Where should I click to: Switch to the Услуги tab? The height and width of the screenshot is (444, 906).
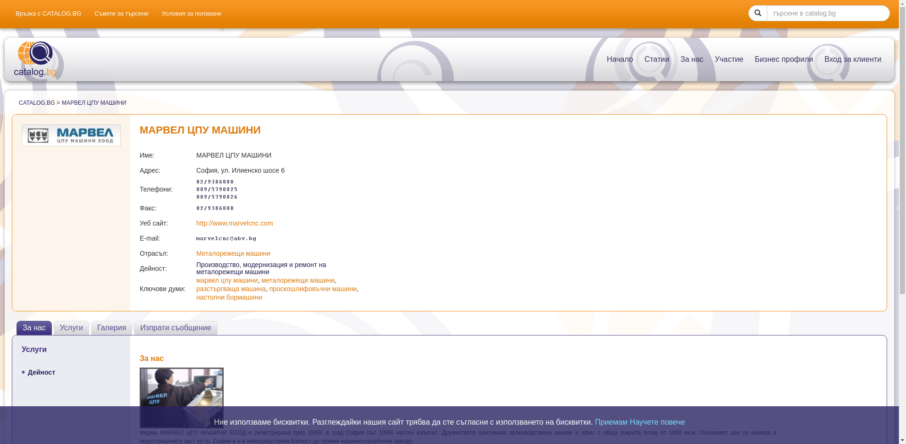[71, 328]
